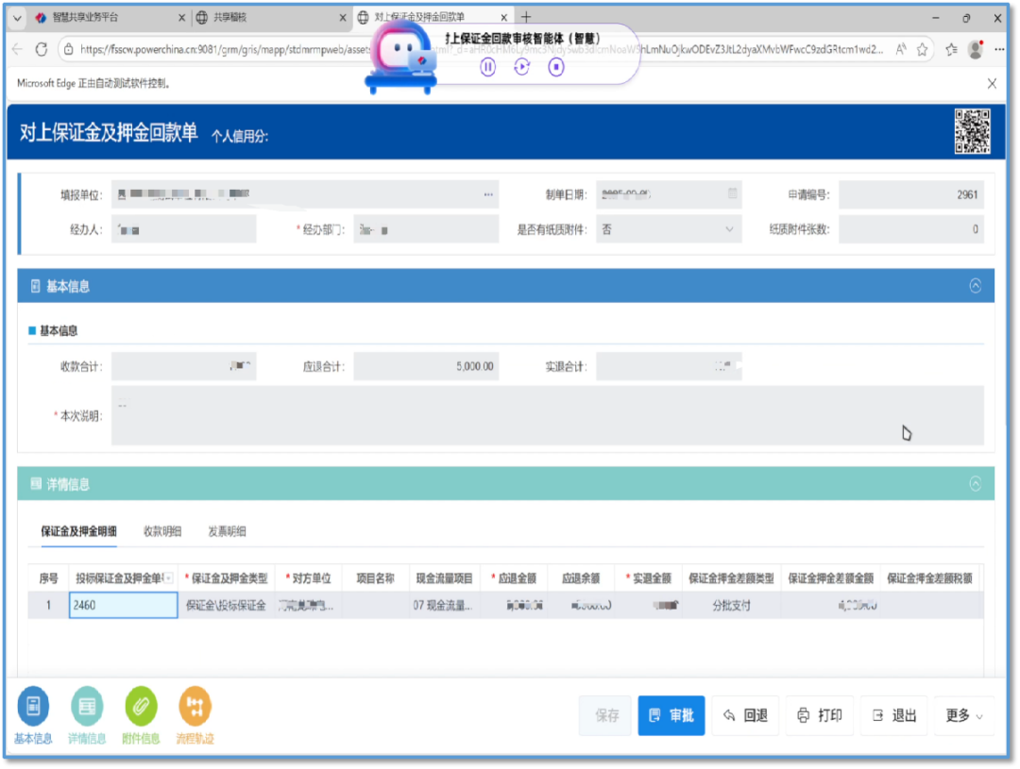This screenshot has width=1020, height=769.
Task: Open 流程轨迹 workflow icon
Action: (195, 715)
